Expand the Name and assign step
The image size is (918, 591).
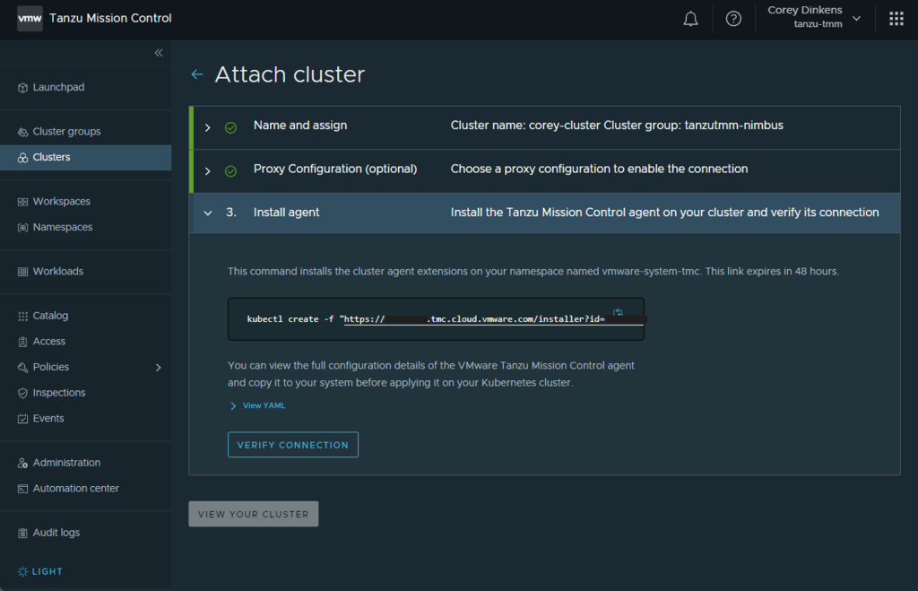[208, 127]
